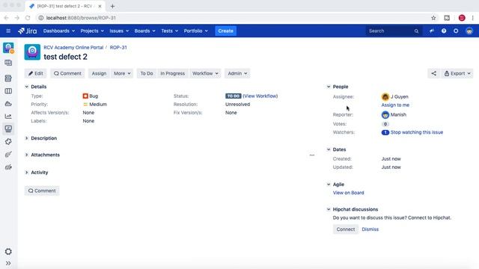Open the More actions dropdown
Image resolution: width=479 pixels, height=269 pixels.
coord(122,73)
